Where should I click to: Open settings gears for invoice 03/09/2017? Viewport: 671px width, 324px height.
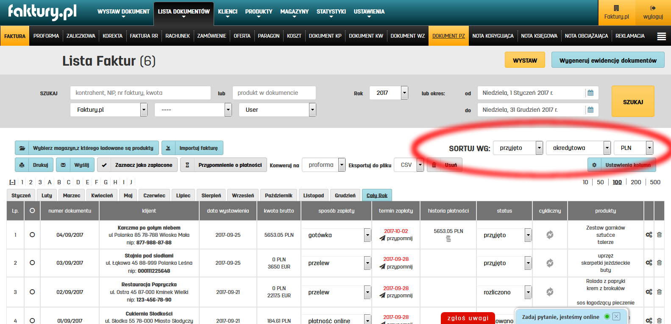[649, 263]
